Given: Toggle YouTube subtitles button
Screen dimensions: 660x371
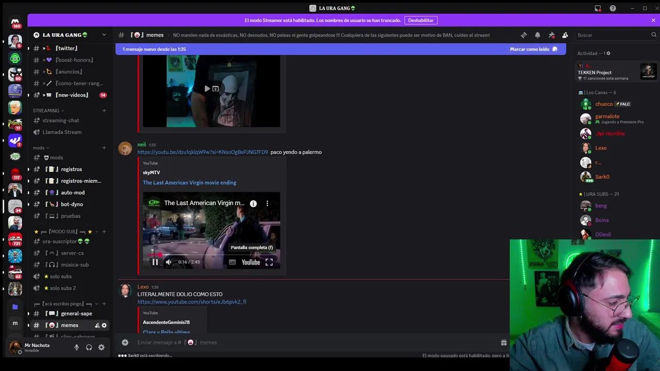Looking at the screenshot, I should click(232, 262).
